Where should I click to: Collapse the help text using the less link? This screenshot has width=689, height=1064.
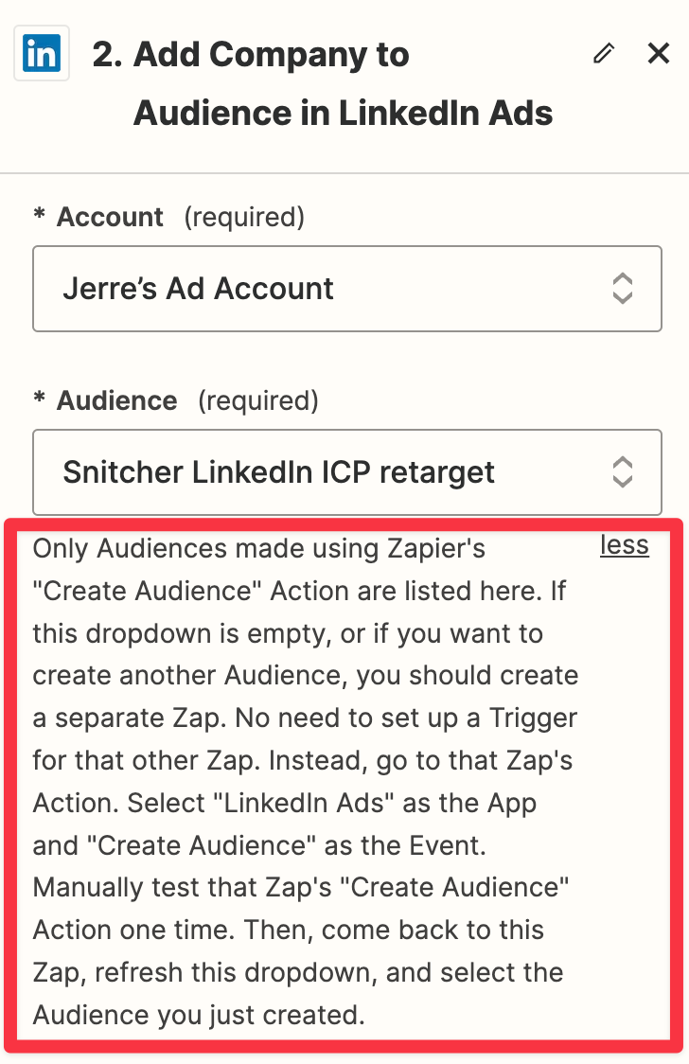pyautogui.click(x=625, y=545)
